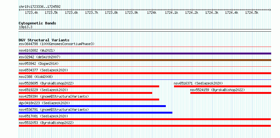Screen dimensions: 280x138
Task: Click the 1723.9k ruler tick label
Action: tap(132, 13)
